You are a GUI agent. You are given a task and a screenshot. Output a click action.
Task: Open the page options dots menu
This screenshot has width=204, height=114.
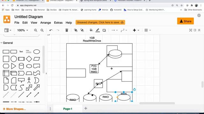50,109
